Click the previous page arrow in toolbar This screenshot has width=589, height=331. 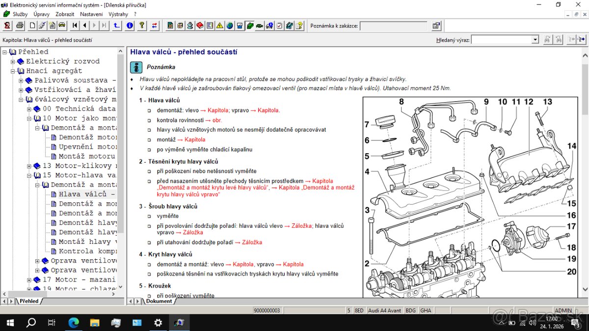(x=85, y=26)
